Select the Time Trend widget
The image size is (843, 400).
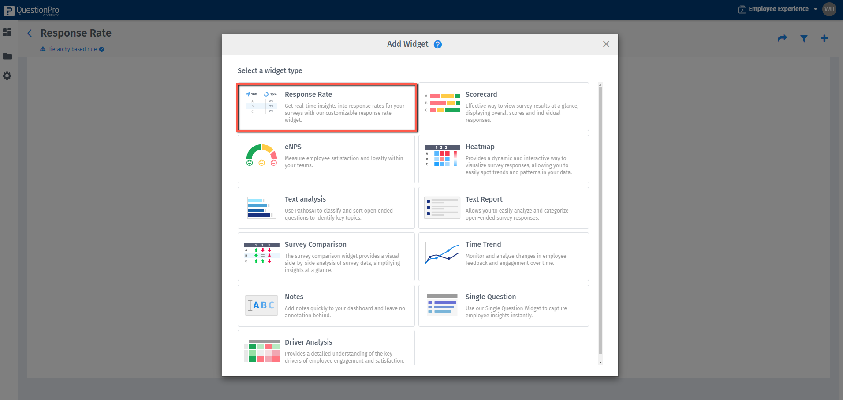tap(504, 257)
